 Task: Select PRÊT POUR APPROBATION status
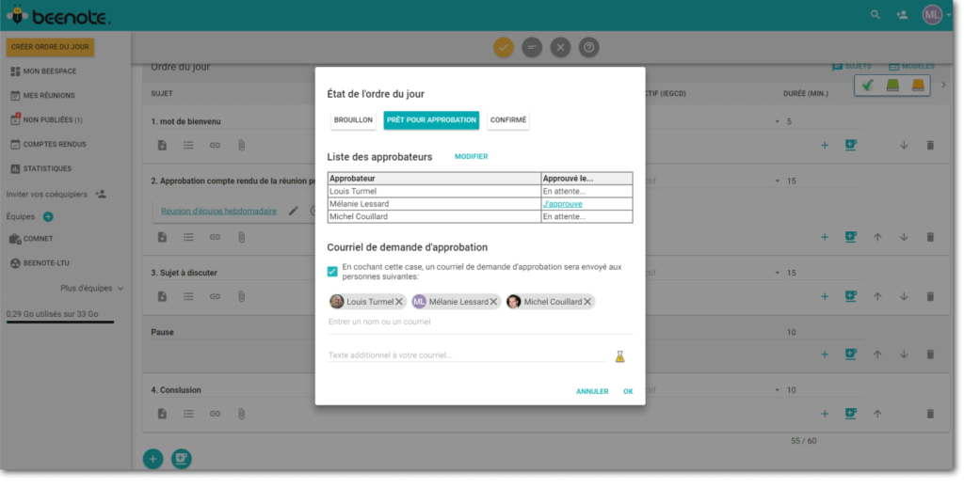coord(431,120)
